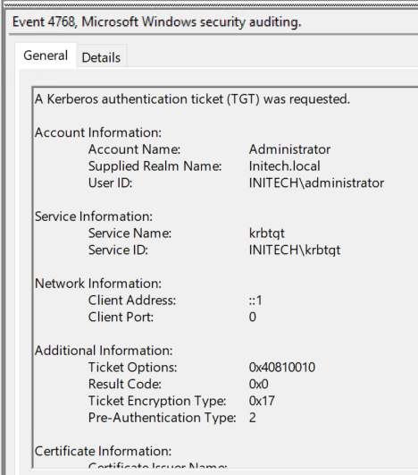Click the 'Additional Information:' heading
Image resolution: width=418 pixels, height=475 pixels.
tap(104, 351)
